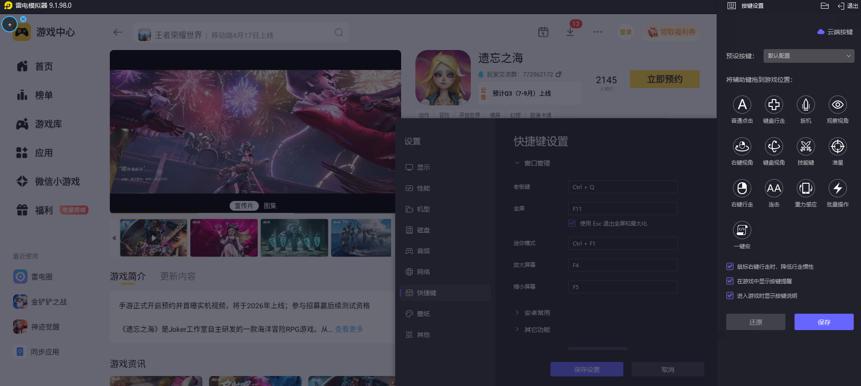
Task: Choose the 观察视角 eye icon
Action: coord(837,105)
